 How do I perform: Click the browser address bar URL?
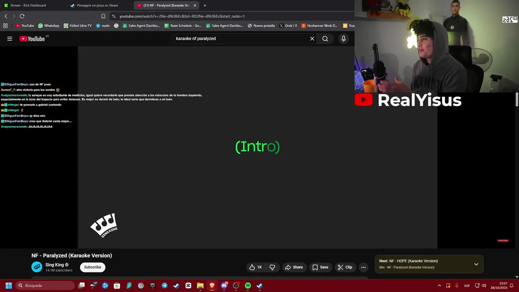(182, 16)
